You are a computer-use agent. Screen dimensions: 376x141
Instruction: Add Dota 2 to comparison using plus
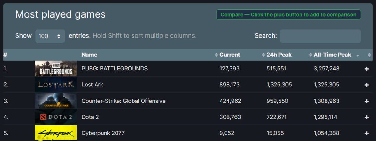[x=367, y=117]
